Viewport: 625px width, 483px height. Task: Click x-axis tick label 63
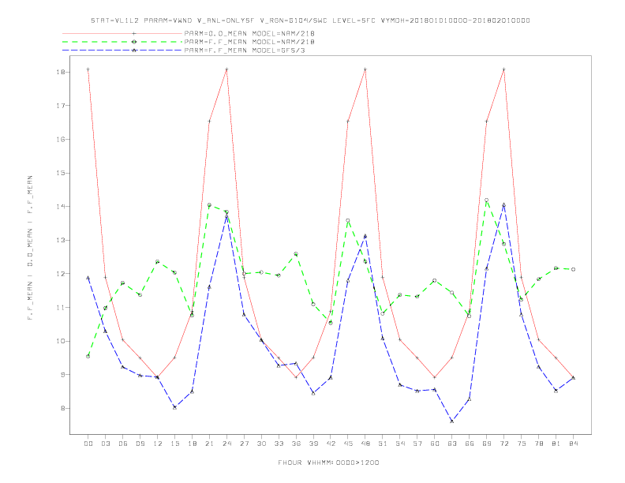click(x=452, y=444)
